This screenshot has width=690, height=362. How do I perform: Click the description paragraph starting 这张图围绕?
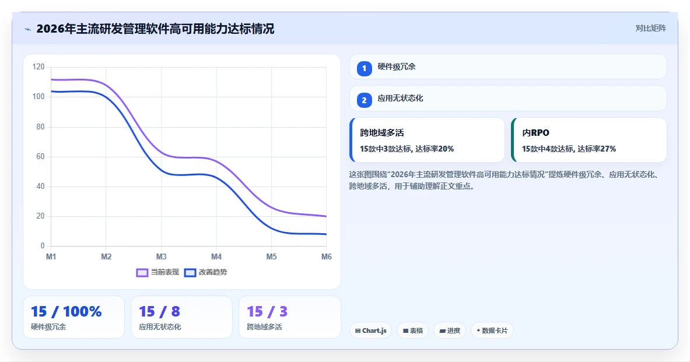[505, 180]
